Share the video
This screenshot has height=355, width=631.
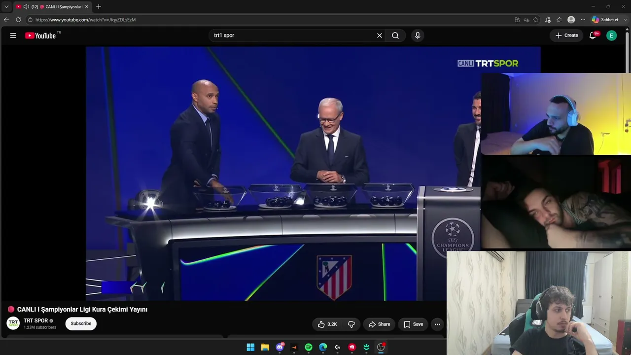click(380, 324)
